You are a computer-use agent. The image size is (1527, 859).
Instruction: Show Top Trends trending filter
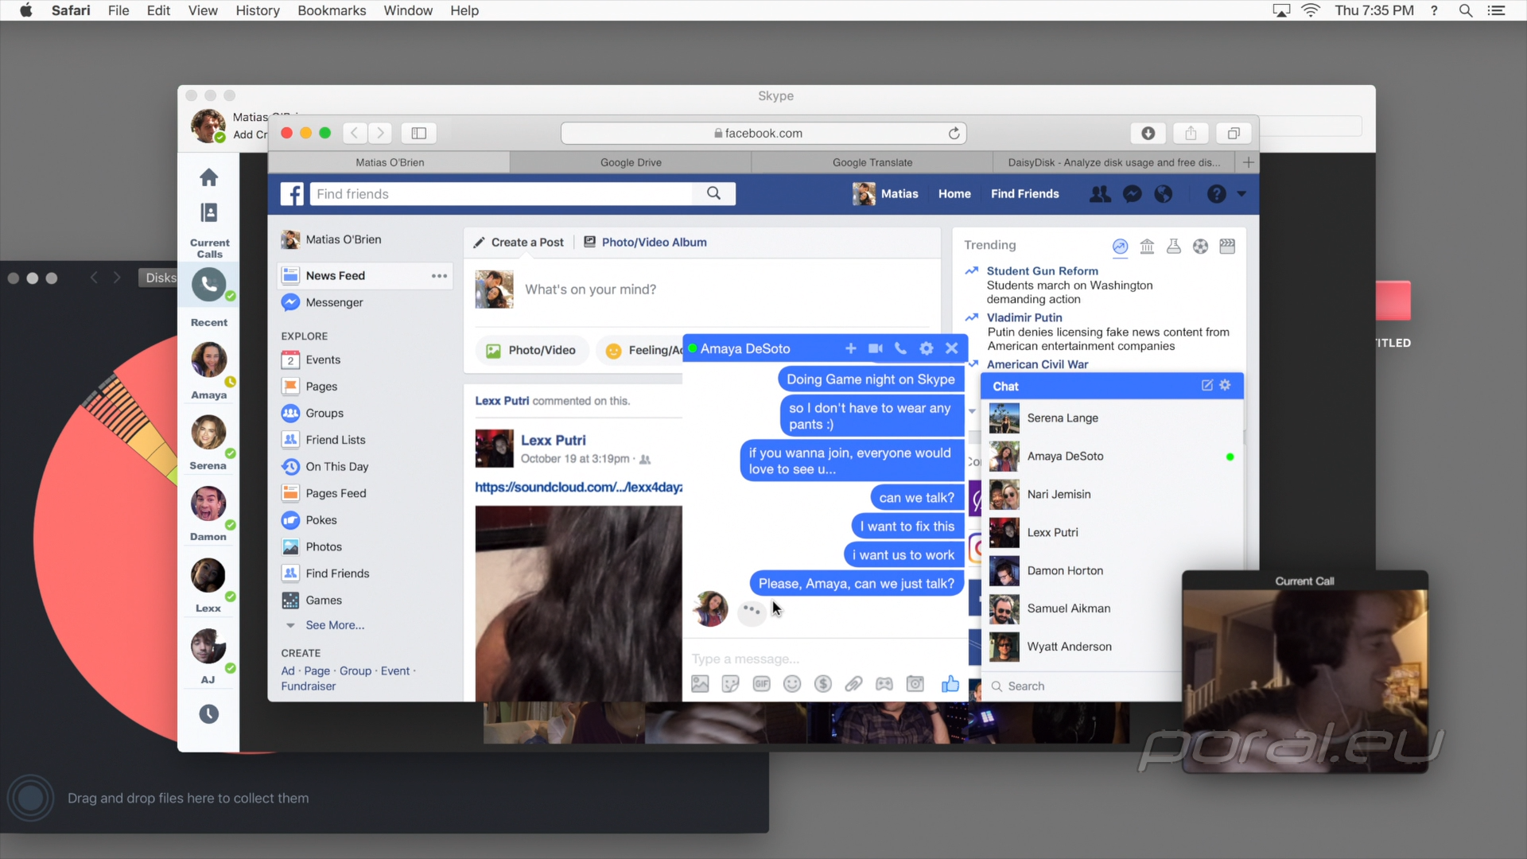[1120, 247]
